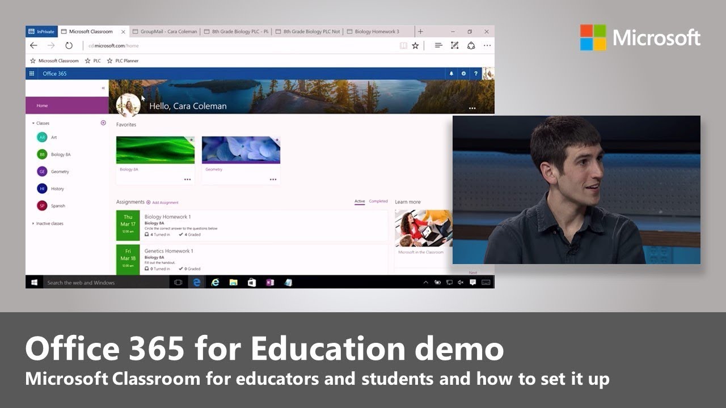Open PLC Planner favorites bookmark
This screenshot has width=726, height=408.
[123, 61]
